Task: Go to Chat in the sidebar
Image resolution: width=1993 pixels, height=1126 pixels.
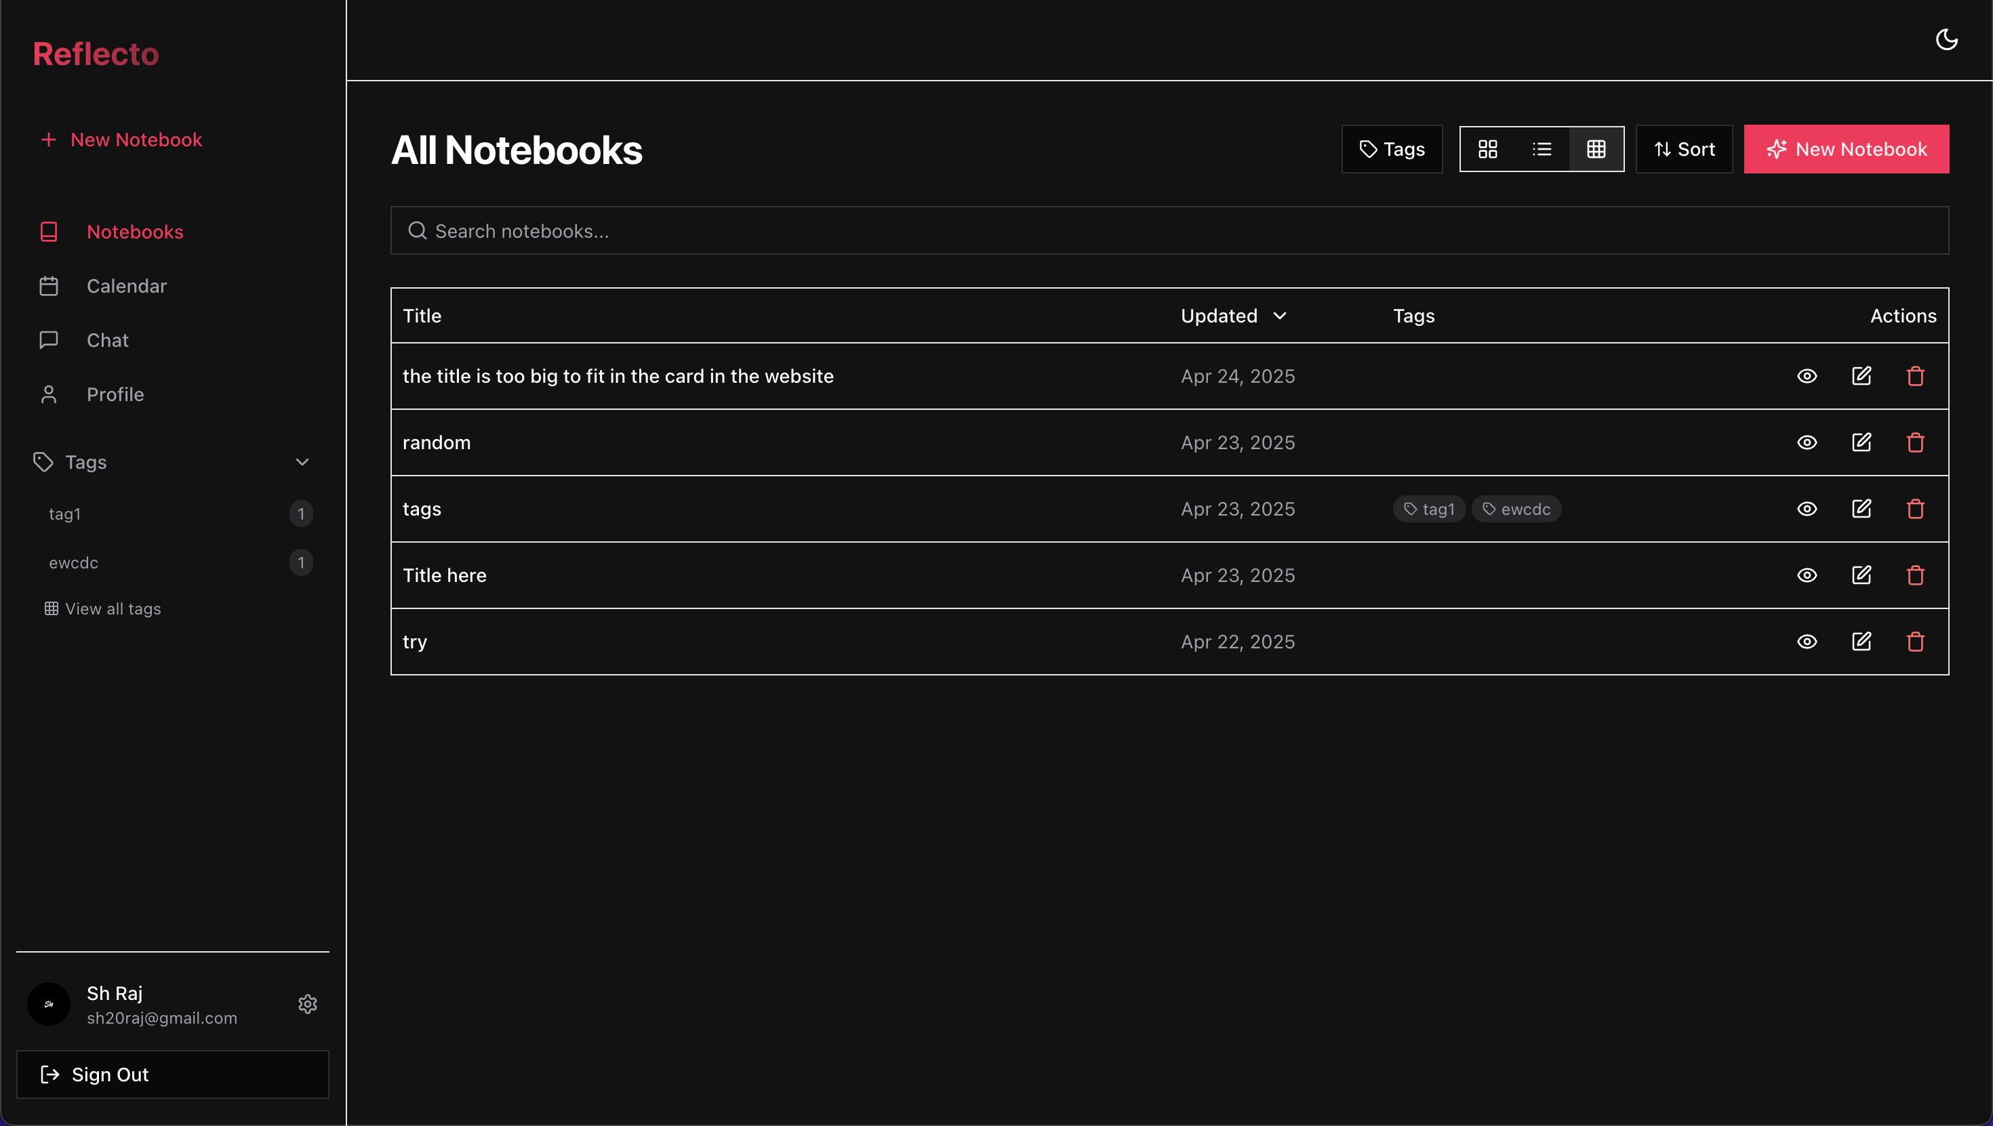Action: 107,340
